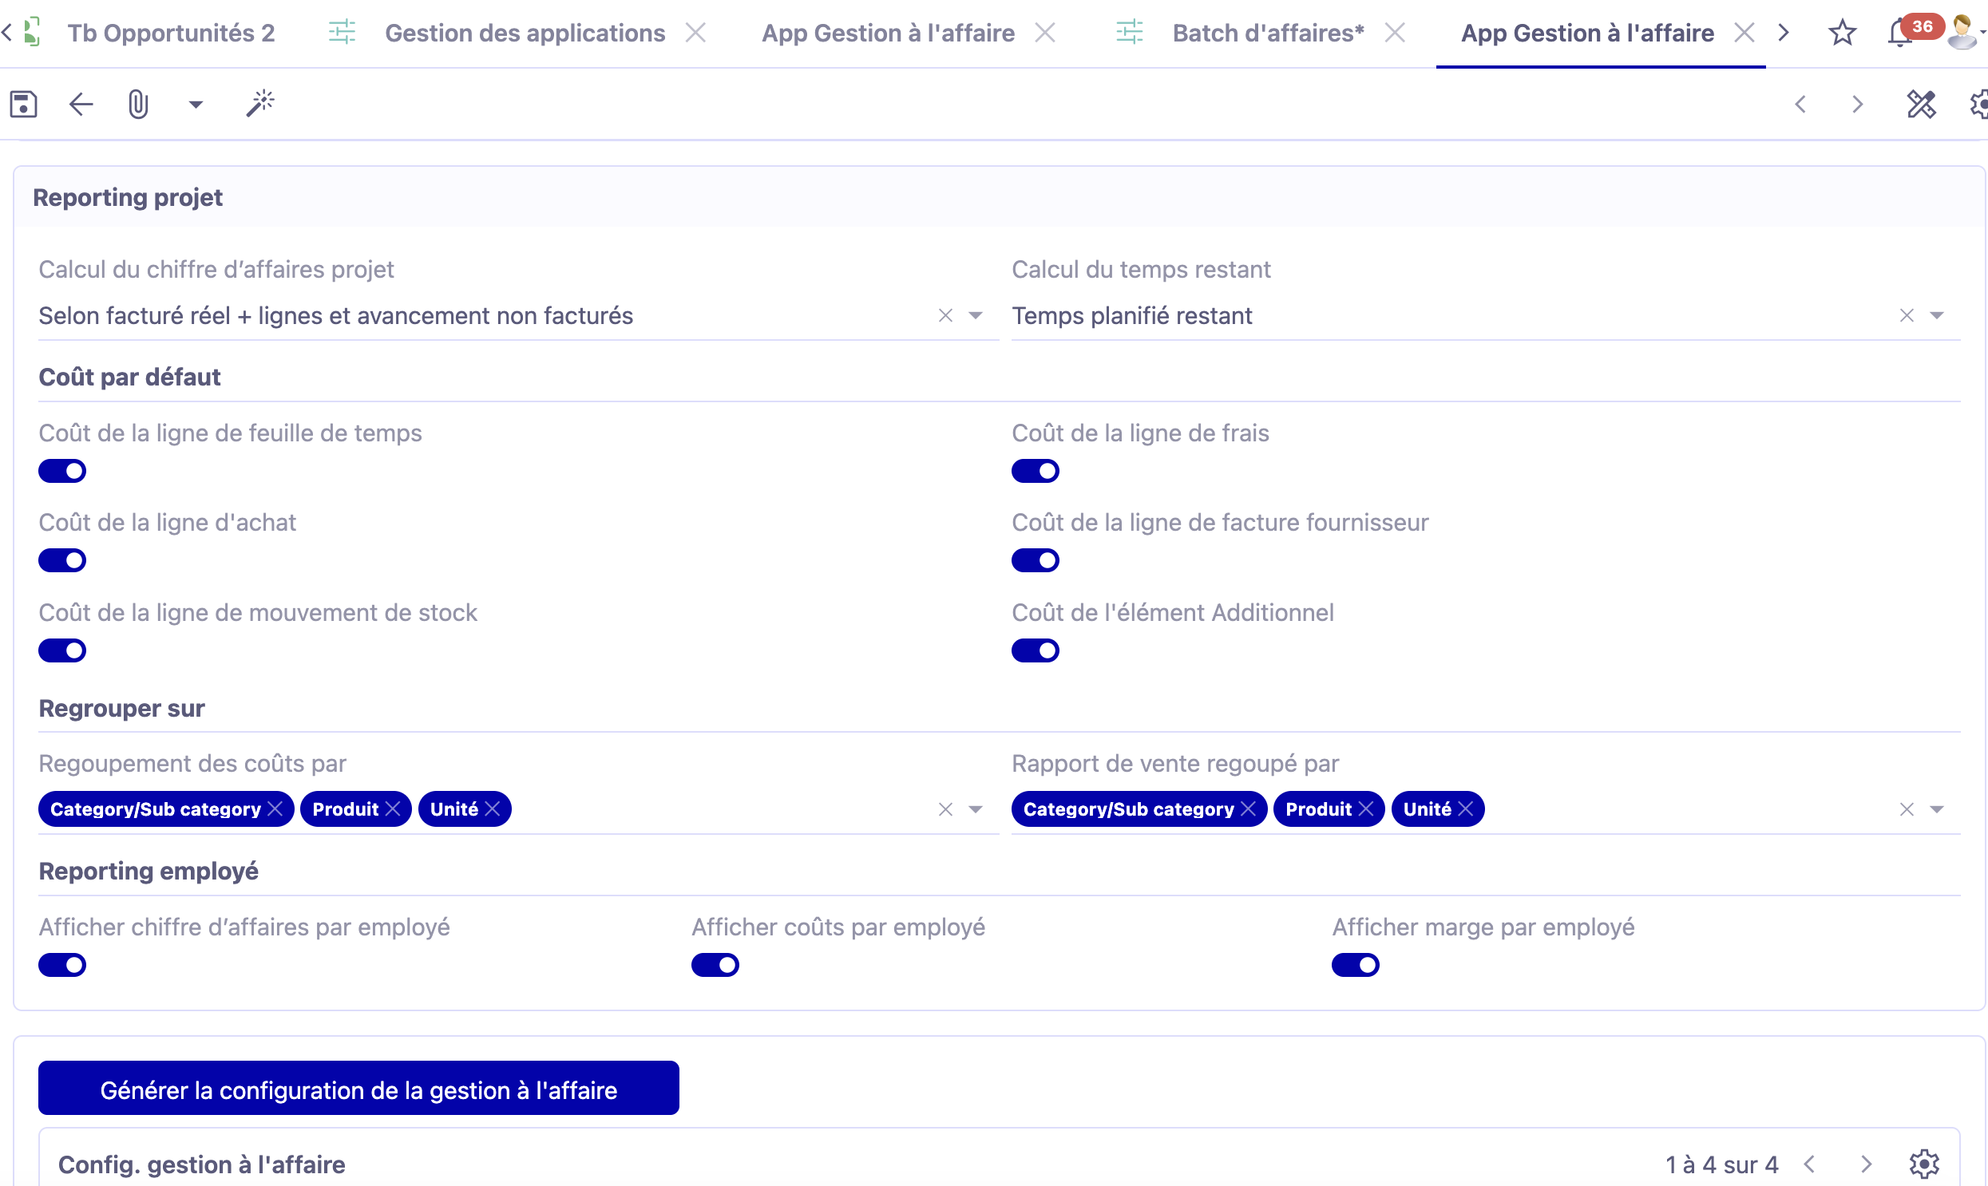Expand the paperclip's attachment dropdown arrow
This screenshot has width=1988, height=1186.
pyautogui.click(x=194, y=105)
